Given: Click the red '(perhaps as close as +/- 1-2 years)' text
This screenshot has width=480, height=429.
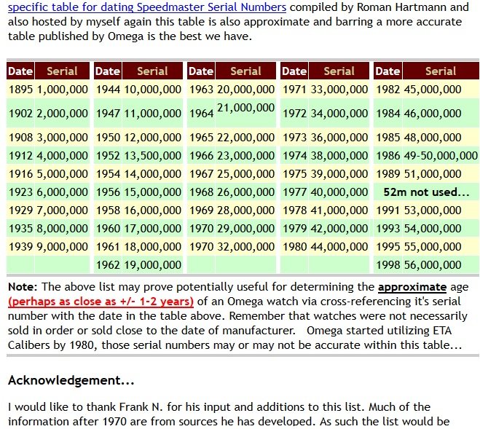Looking at the screenshot, I should [101, 302].
